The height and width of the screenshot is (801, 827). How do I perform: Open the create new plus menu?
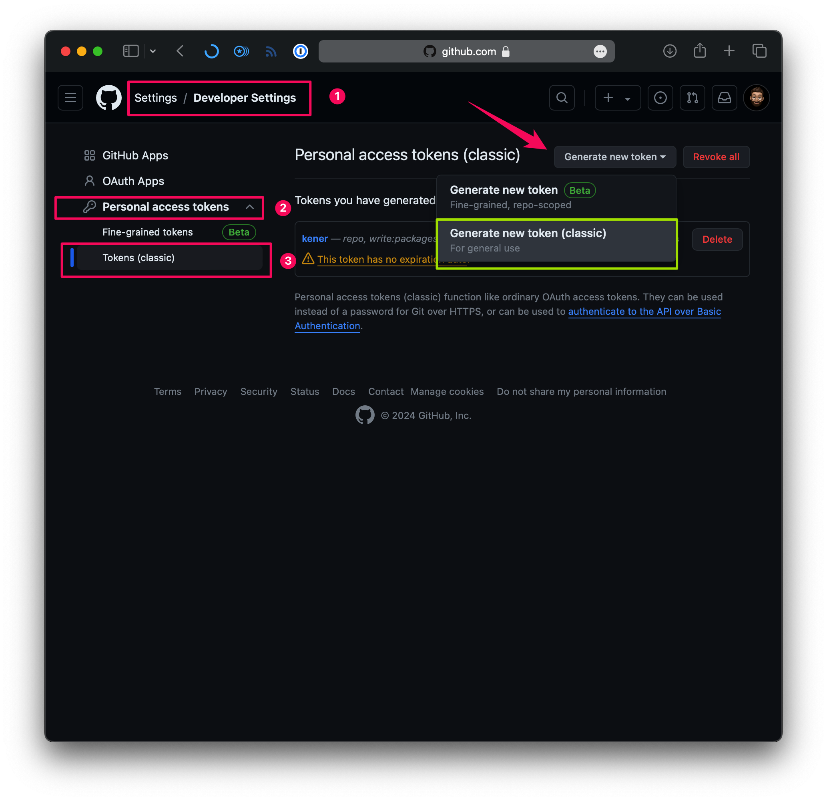click(617, 98)
